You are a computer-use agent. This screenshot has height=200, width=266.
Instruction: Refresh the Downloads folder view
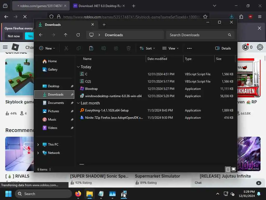coord(78,35)
